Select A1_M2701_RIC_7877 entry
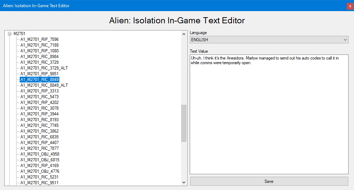354x190 pixels. tap(40, 148)
